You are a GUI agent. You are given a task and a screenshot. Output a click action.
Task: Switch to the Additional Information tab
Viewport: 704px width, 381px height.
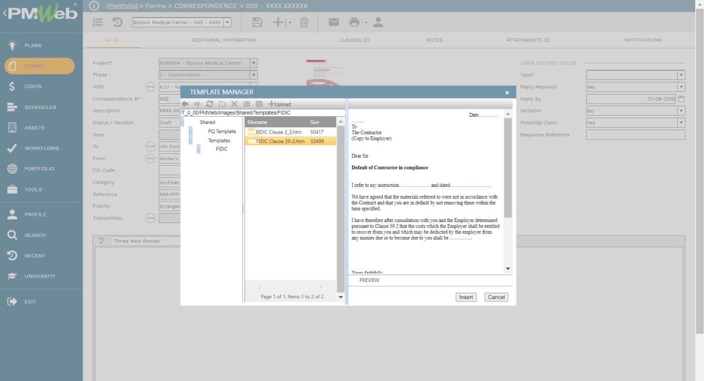tap(223, 40)
